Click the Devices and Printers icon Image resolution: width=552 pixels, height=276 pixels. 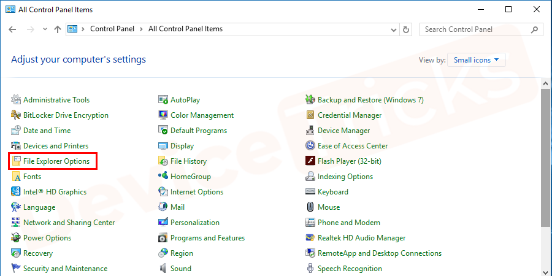click(x=16, y=146)
